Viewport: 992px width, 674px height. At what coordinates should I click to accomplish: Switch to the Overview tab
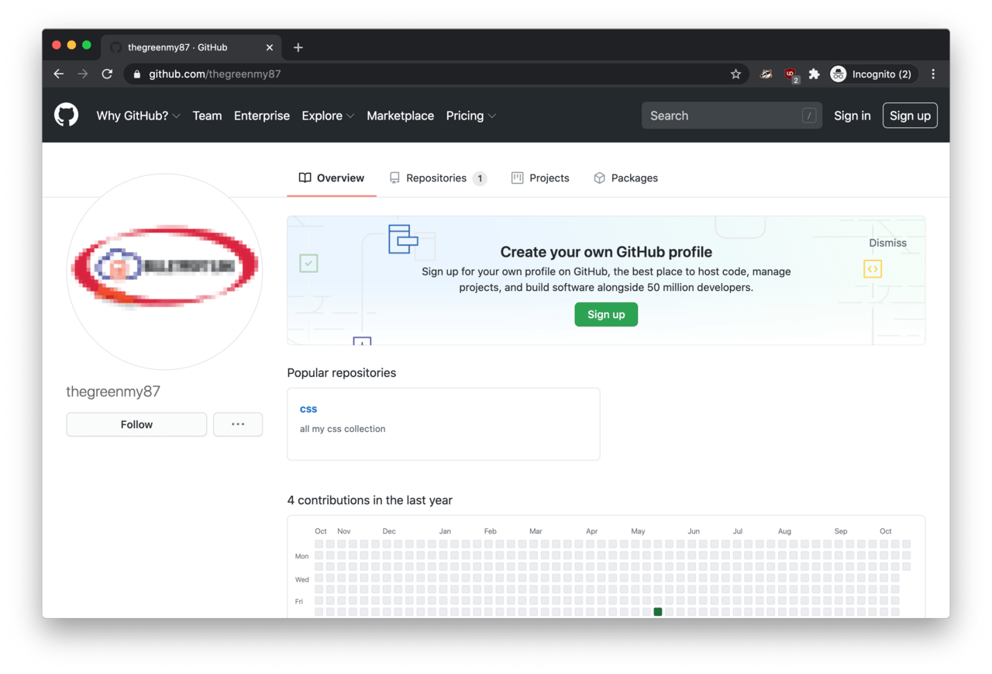coord(332,178)
